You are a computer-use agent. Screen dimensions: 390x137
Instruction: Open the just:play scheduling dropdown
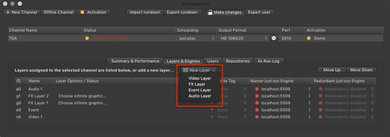coord(196,38)
